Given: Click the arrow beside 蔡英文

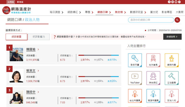Looking at the screenshot, I should [38, 71].
